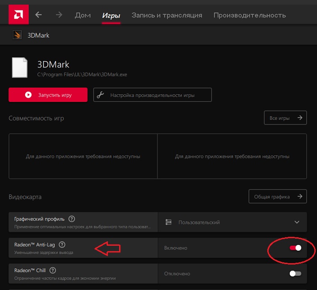Click the wrench icon in performance tuning button
The image size is (317, 290).
click(x=100, y=95)
